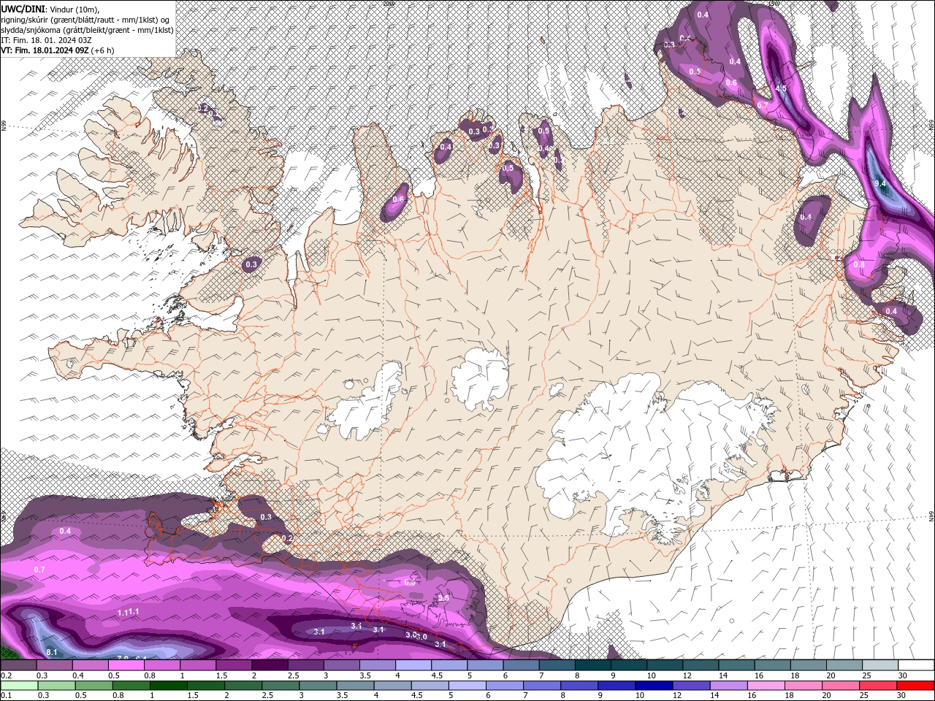
Task: Select the rigning/skúrir legend description line
Action: point(85,20)
